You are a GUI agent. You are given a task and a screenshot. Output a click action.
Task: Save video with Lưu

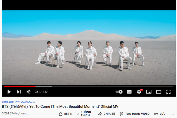coord(160,114)
